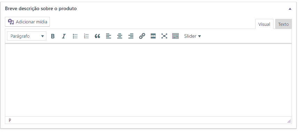This screenshot has height=132, width=301.
Task: Apply blockquote formatting
Action: [x=97, y=36]
